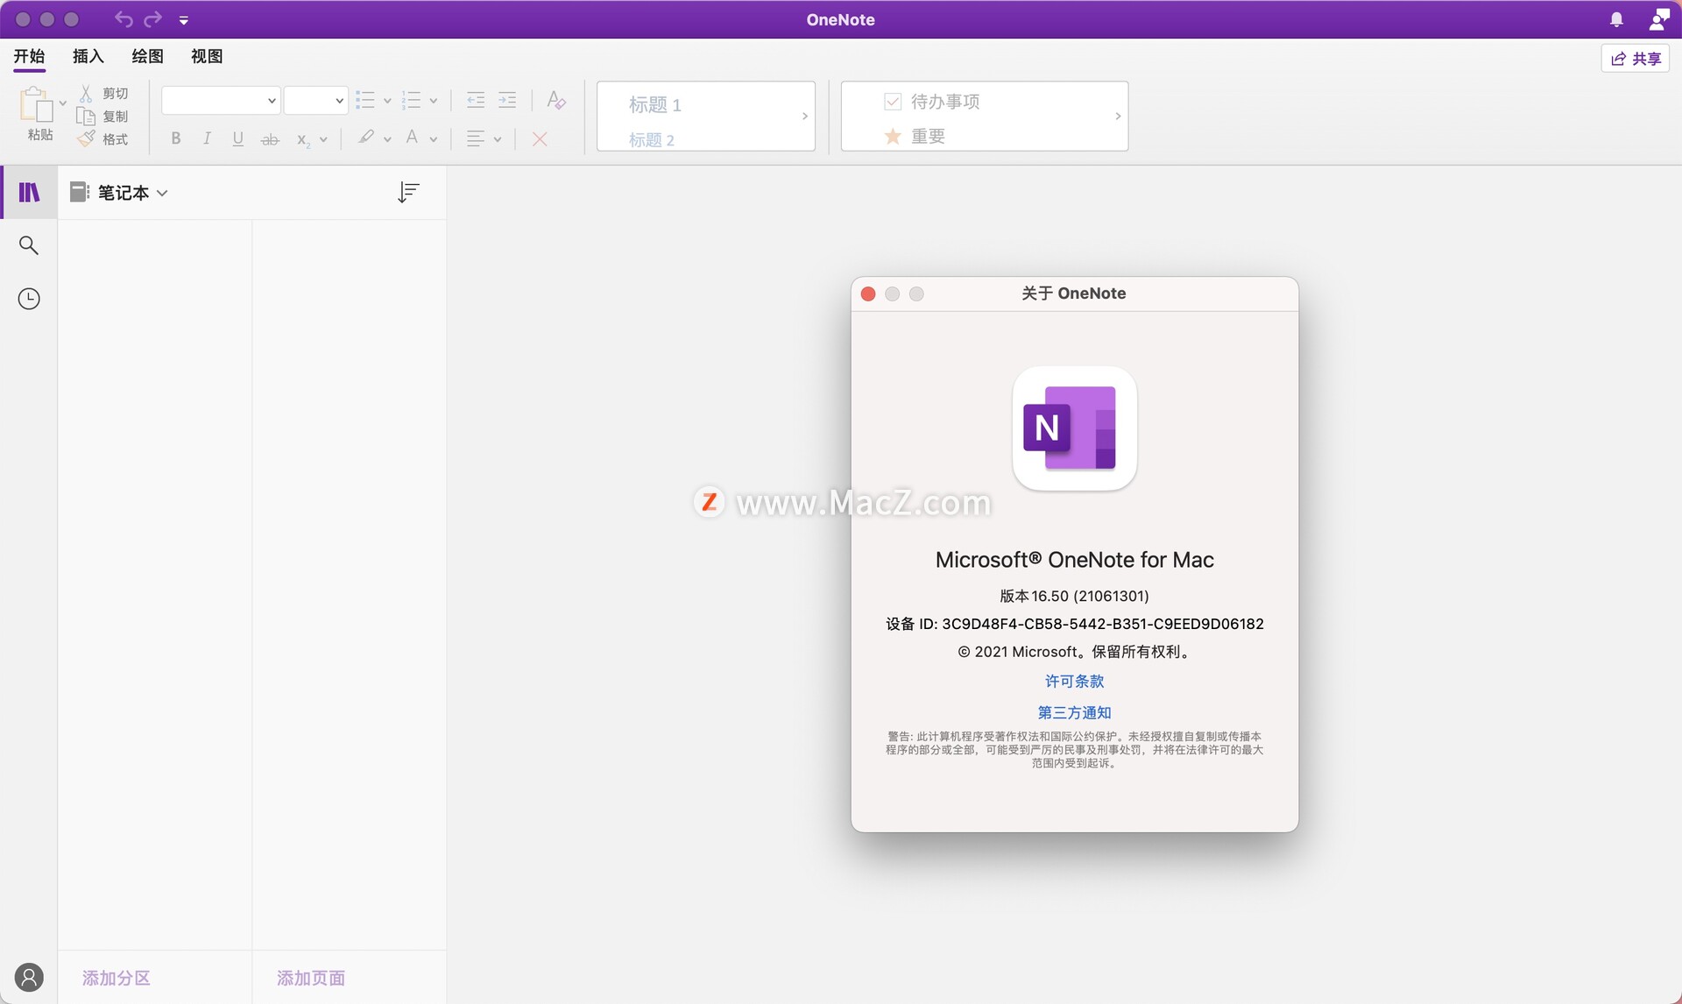The width and height of the screenshot is (1682, 1004).
Task: Click the numbered list icon
Action: point(411,101)
